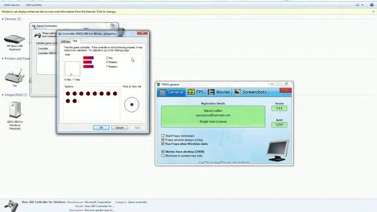
Task: Click the Fraps Build number field
Action: [279, 125]
